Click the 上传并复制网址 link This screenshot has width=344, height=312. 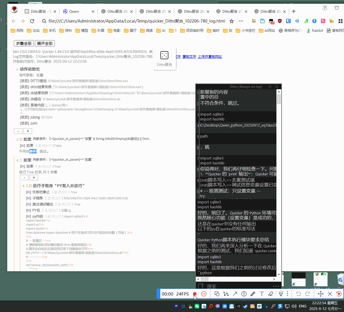(210, 57)
